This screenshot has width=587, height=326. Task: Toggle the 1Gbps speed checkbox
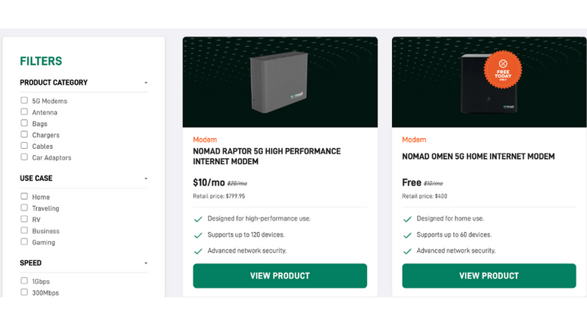pyautogui.click(x=24, y=281)
